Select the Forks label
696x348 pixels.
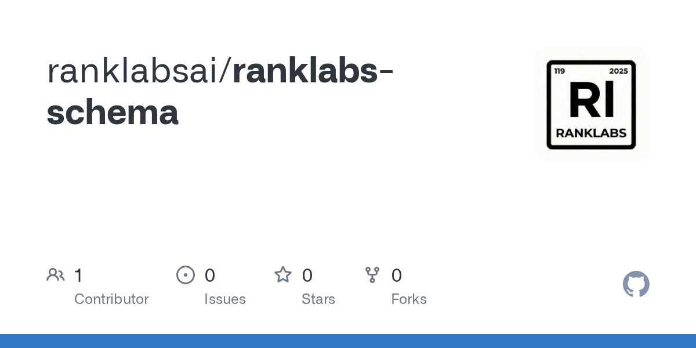[x=409, y=299]
